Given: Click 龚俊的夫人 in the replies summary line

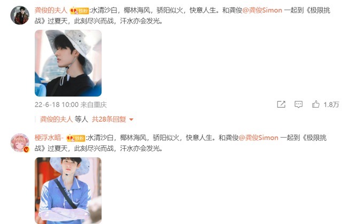Looking at the screenshot, I should tap(56, 119).
